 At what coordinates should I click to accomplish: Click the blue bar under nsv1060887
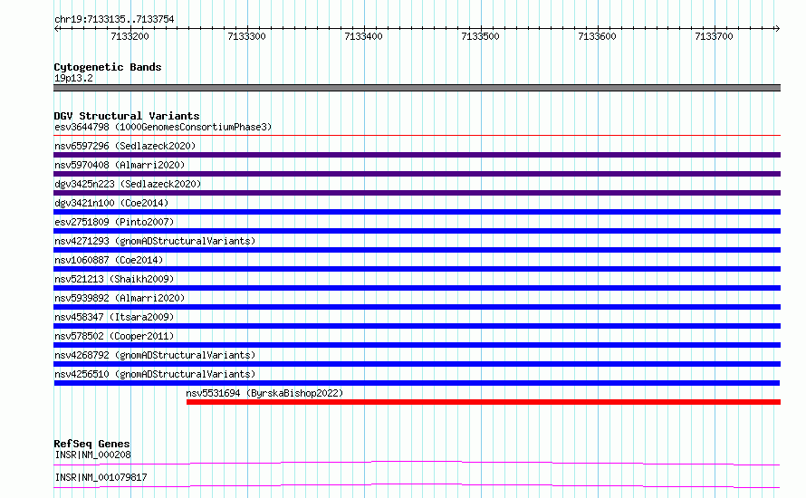coord(417,269)
